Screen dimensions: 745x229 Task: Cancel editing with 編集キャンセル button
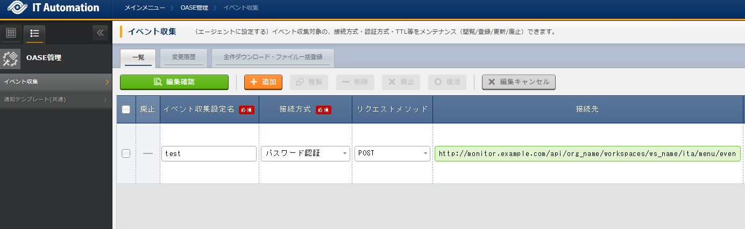click(519, 82)
